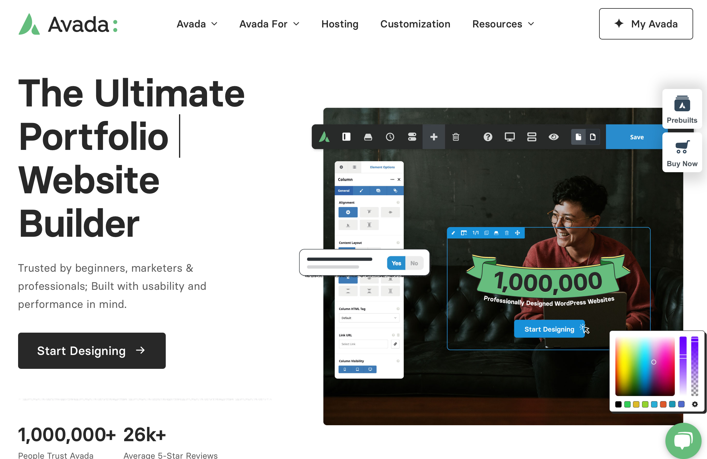Image resolution: width=707 pixels, height=459 pixels.
Task: Click the link chain icon beside Select Link
Action: 395,344
